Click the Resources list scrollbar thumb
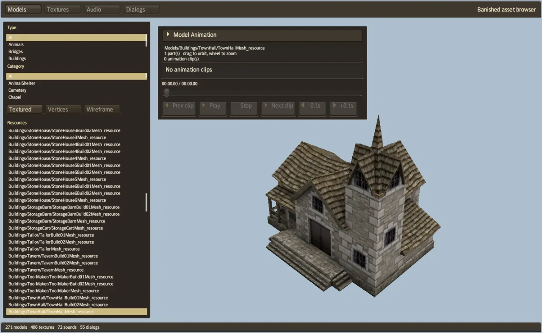Screen dimensions: 542x333 click(x=147, y=203)
